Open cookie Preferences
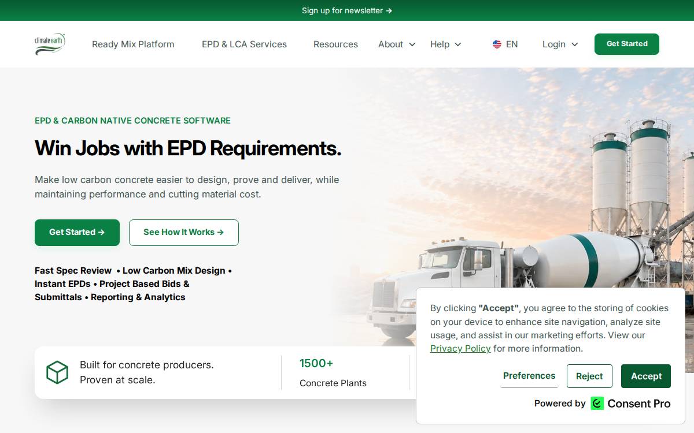Image resolution: width=694 pixels, height=433 pixels. click(x=529, y=375)
